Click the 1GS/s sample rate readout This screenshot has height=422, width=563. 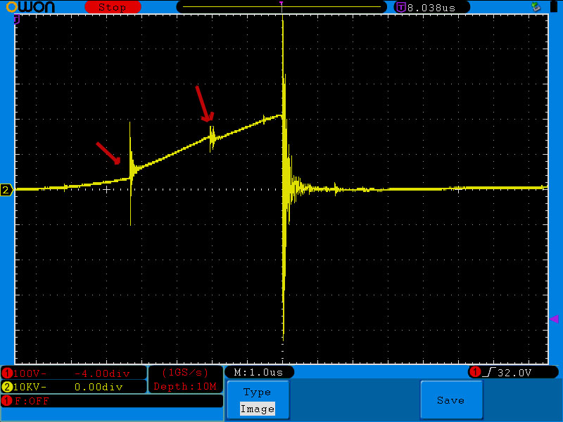click(x=185, y=372)
